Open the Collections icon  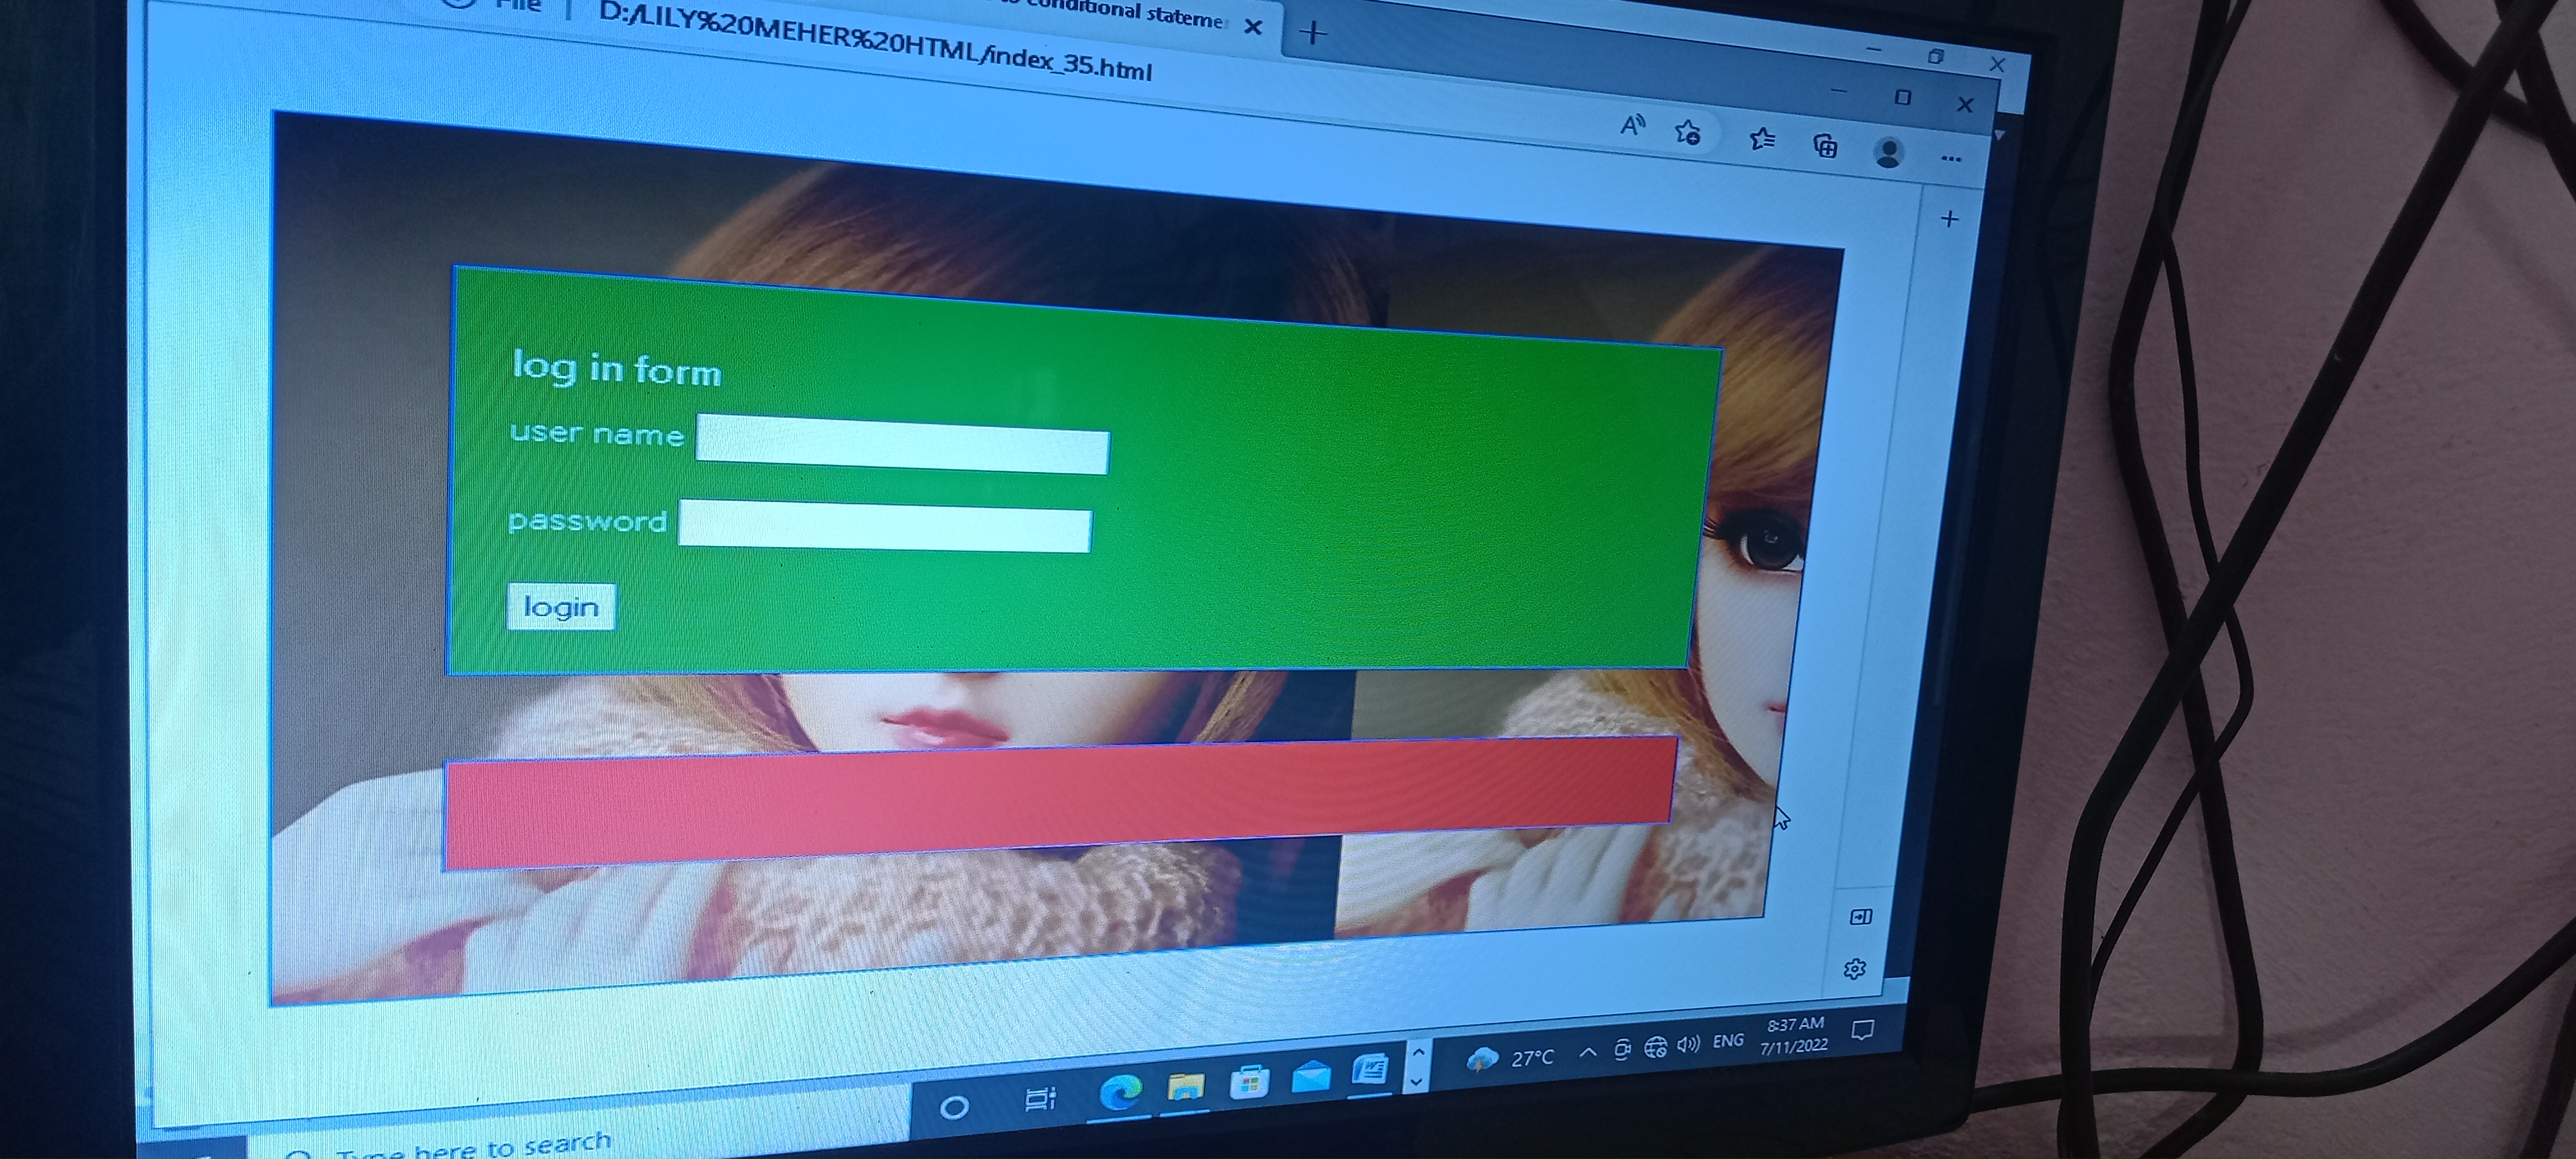click(x=1825, y=146)
